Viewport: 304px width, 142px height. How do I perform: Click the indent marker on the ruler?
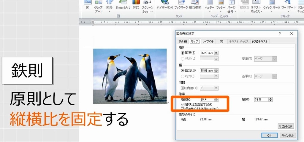(x=93, y=22)
